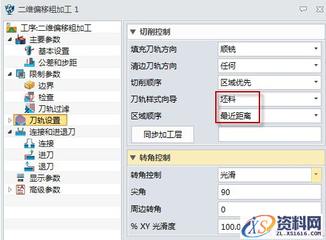Select 基本设置 in the tree

click(x=54, y=51)
